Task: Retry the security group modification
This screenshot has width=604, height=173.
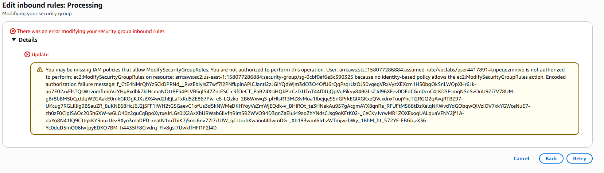Action: tap(579, 158)
